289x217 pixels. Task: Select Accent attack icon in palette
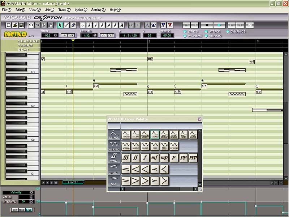click(x=136, y=134)
